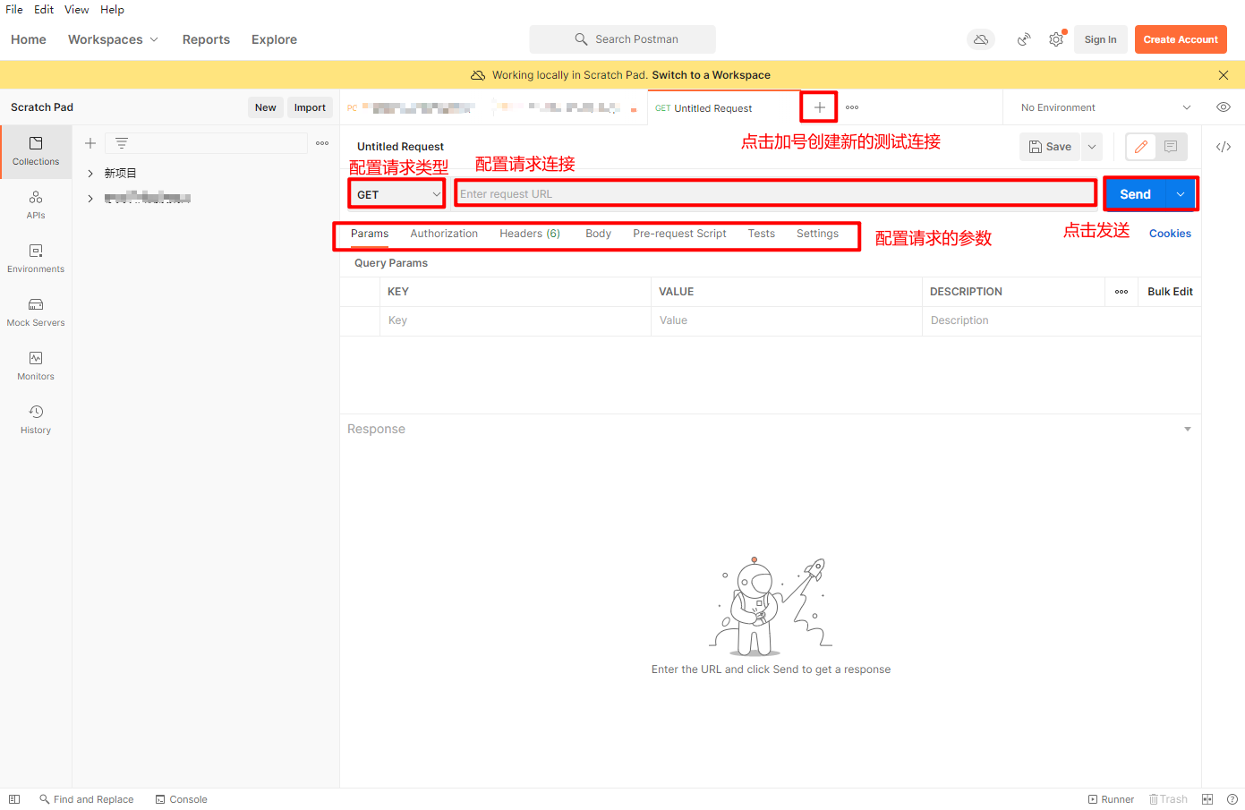Toggle the sidebar icon in status bar
The width and height of the screenshot is (1245, 810).
point(14,799)
